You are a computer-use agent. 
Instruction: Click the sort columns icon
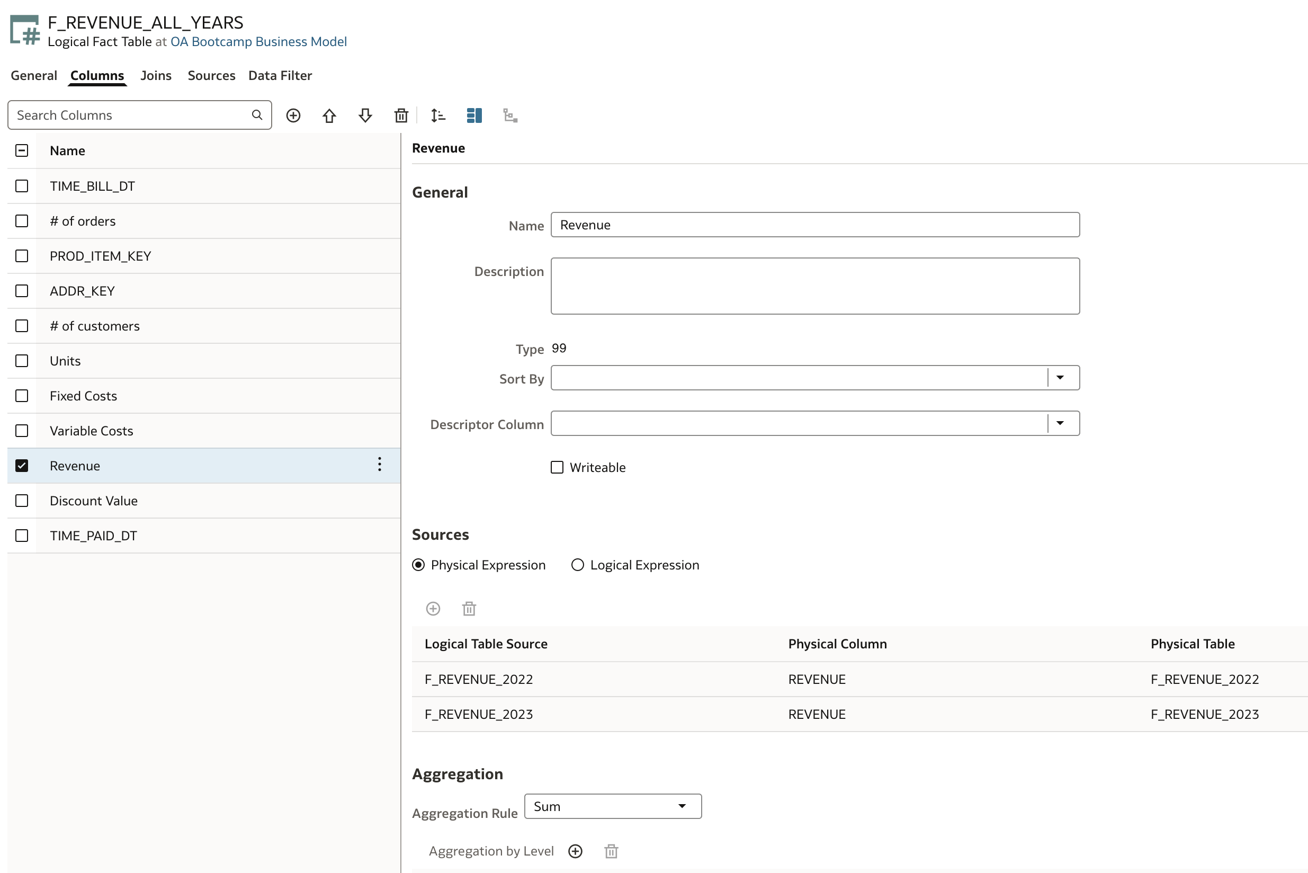(x=438, y=115)
